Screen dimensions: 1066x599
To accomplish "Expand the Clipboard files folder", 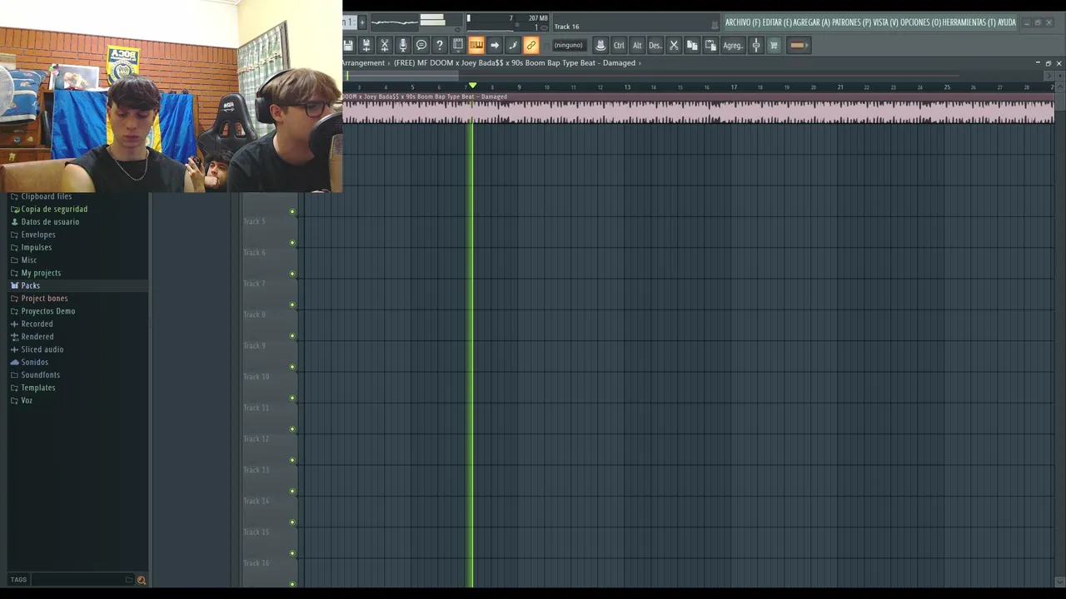I will [x=46, y=196].
